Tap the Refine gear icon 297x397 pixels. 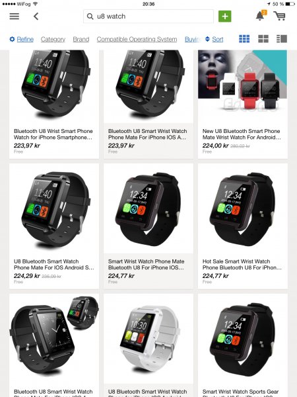[12, 39]
